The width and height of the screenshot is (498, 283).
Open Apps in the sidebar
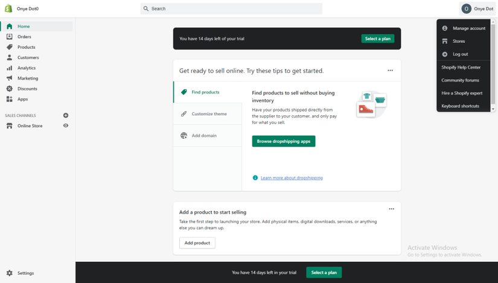(37, 99)
